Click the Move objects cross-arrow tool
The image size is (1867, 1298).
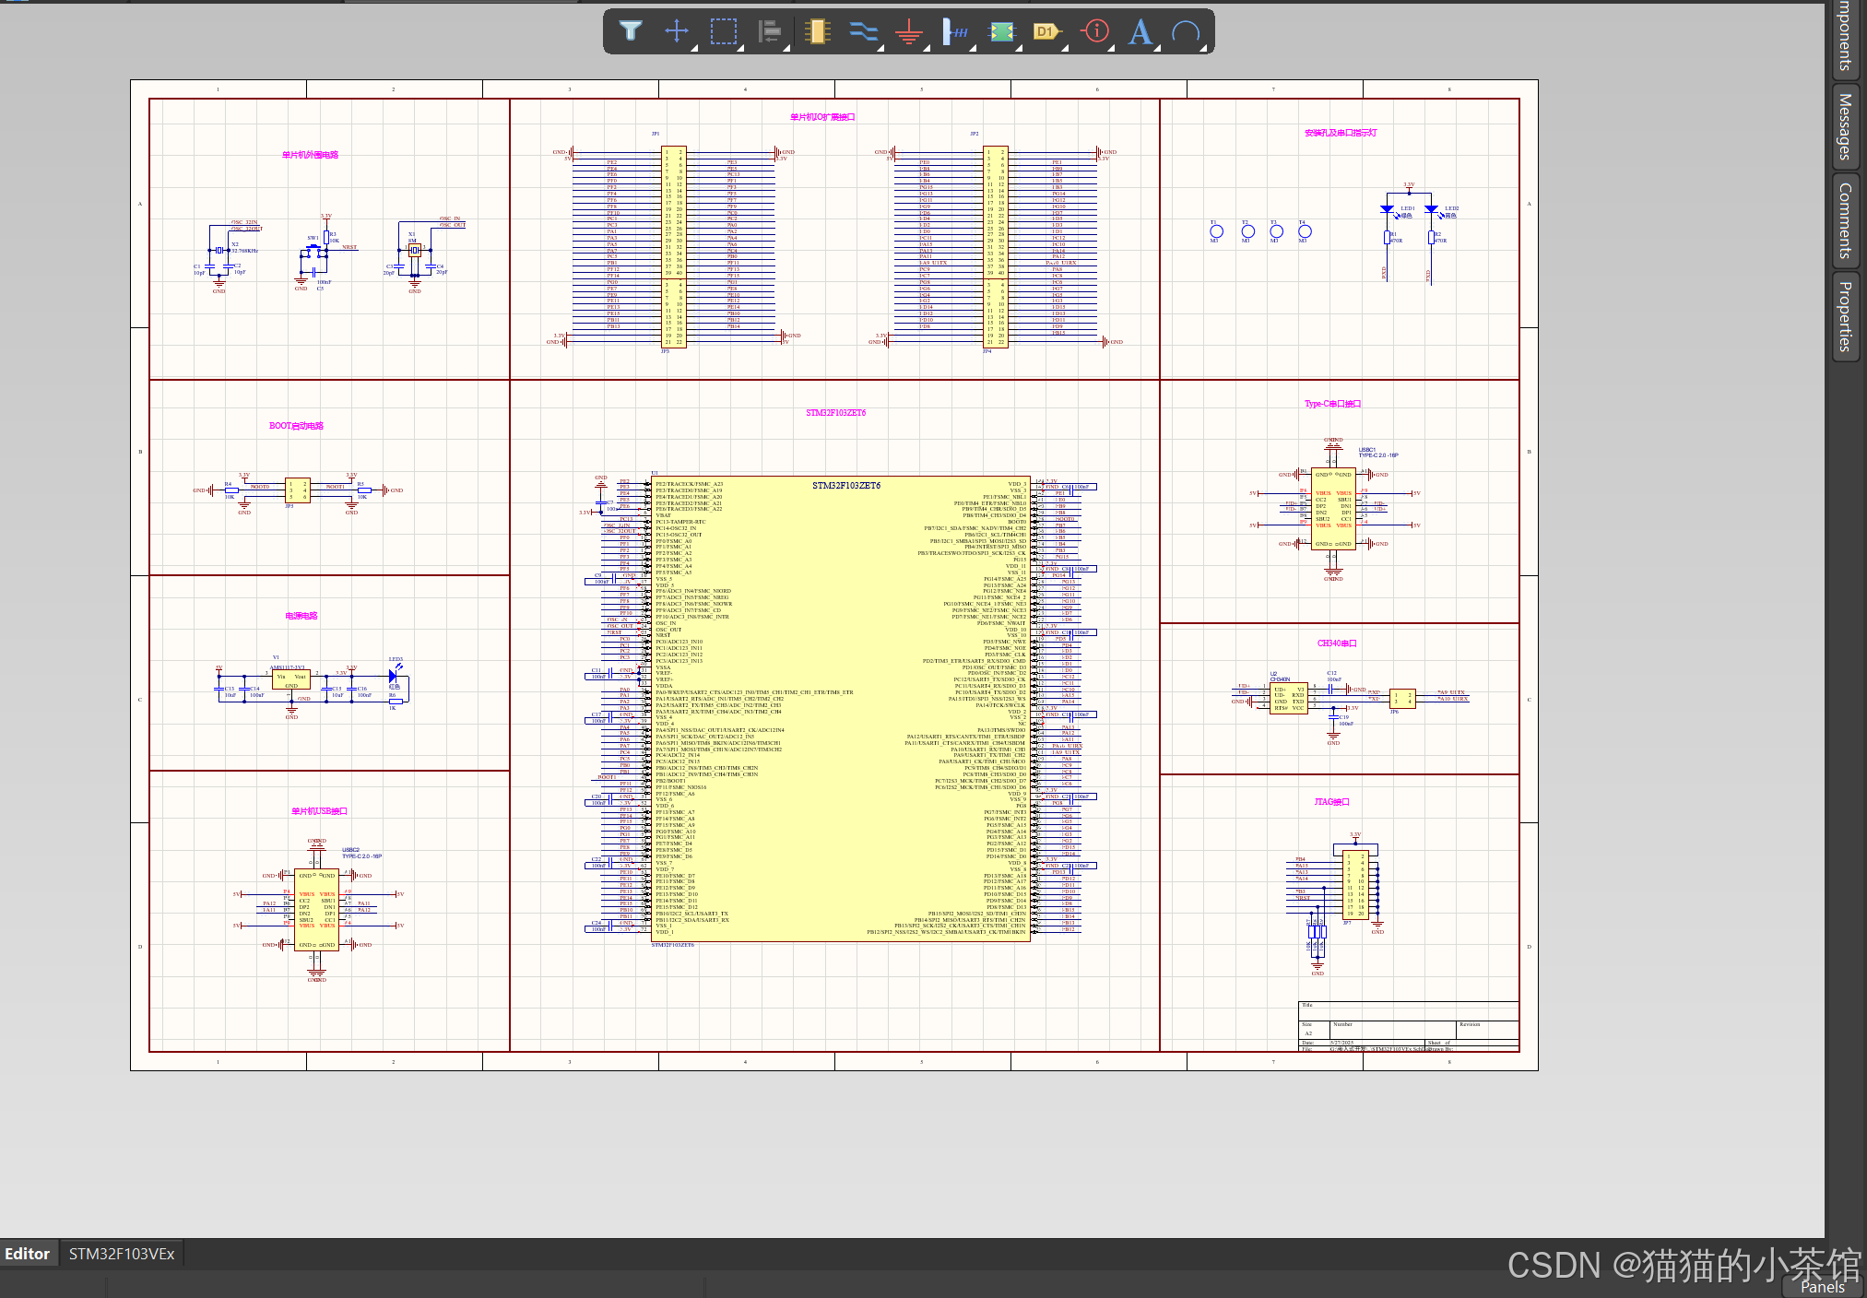pos(677,31)
